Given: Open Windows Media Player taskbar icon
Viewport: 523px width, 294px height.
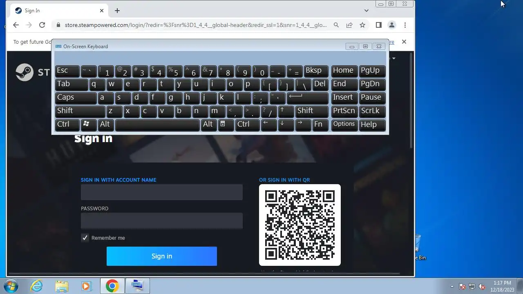Looking at the screenshot, I should pos(86,286).
